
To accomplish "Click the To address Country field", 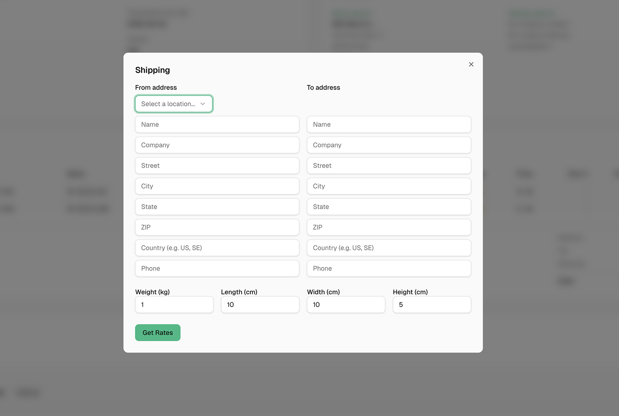I will point(388,248).
